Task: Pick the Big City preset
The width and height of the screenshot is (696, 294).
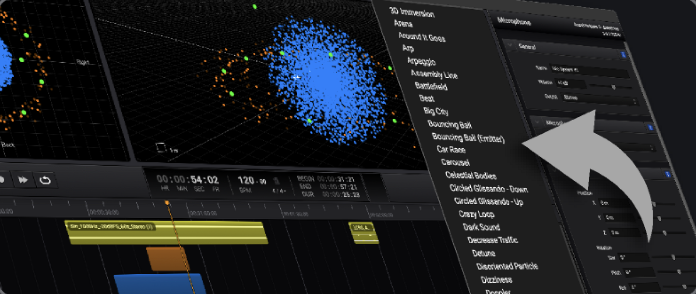Action: 435,111
